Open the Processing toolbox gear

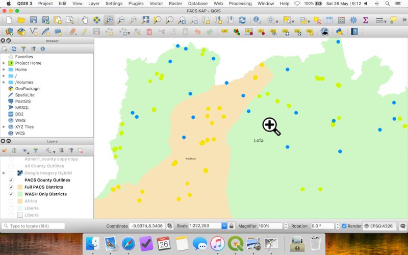[353, 20]
